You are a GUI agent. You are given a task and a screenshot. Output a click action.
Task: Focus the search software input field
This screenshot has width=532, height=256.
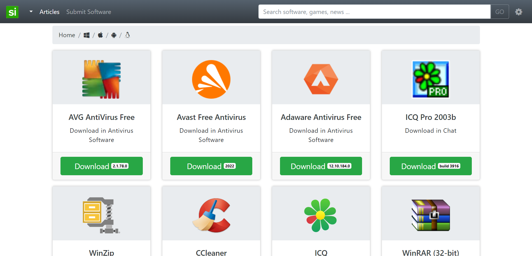(x=374, y=12)
